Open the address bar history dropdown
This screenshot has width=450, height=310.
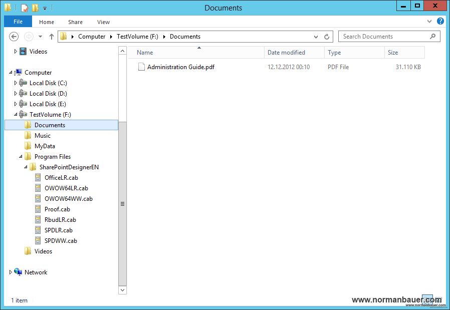point(316,37)
